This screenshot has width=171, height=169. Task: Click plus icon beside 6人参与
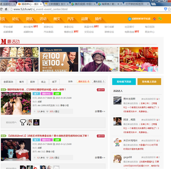(34, 158)
